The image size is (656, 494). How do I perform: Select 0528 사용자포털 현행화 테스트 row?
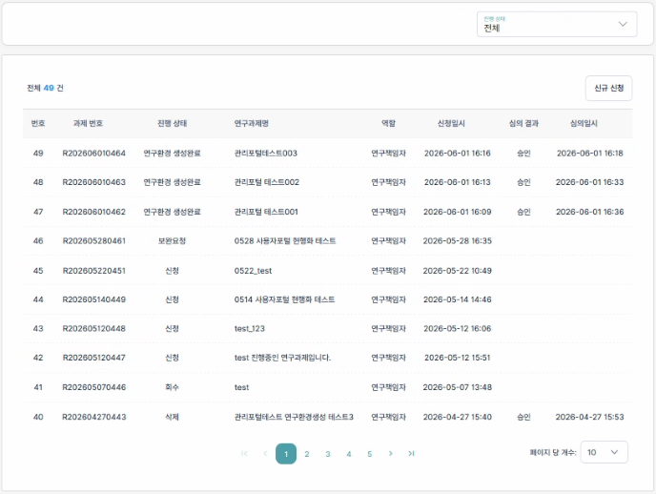point(328,241)
